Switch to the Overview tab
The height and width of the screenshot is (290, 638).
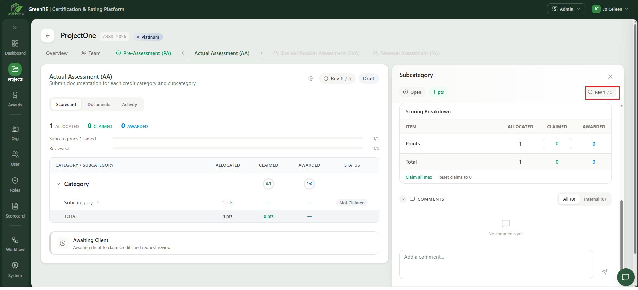(57, 53)
